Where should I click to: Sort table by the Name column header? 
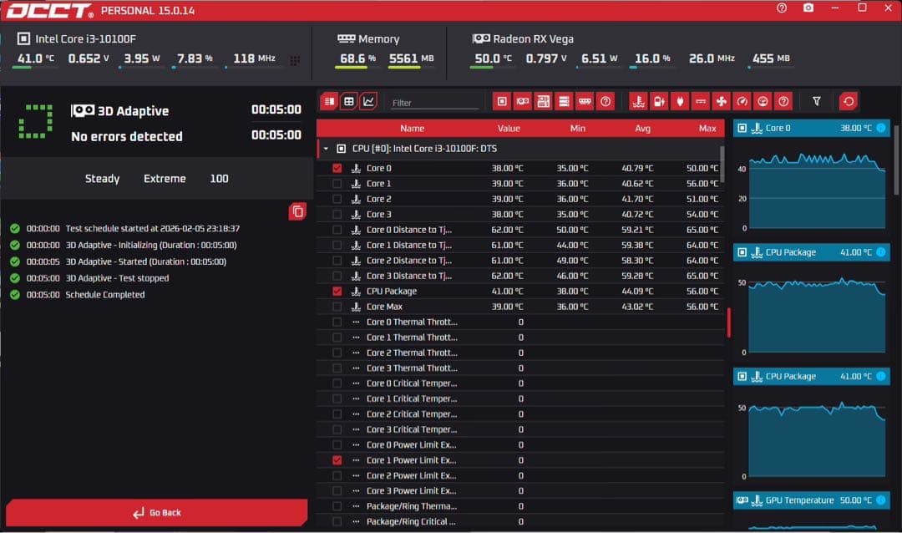[x=412, y=129]
